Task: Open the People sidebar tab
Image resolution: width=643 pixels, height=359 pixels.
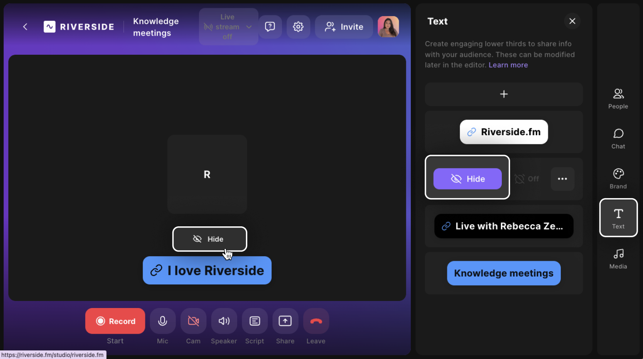Action: (618, 99)
